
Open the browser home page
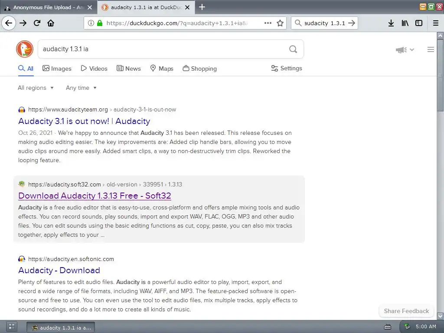point(51,23)
